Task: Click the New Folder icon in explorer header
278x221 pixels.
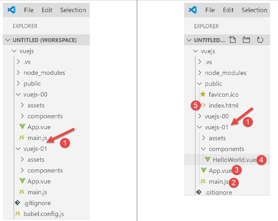Action: 246,40
